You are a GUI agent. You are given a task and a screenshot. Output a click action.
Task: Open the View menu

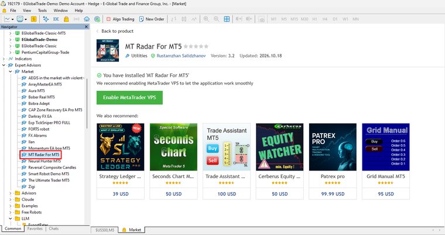[x=27, y=11]
